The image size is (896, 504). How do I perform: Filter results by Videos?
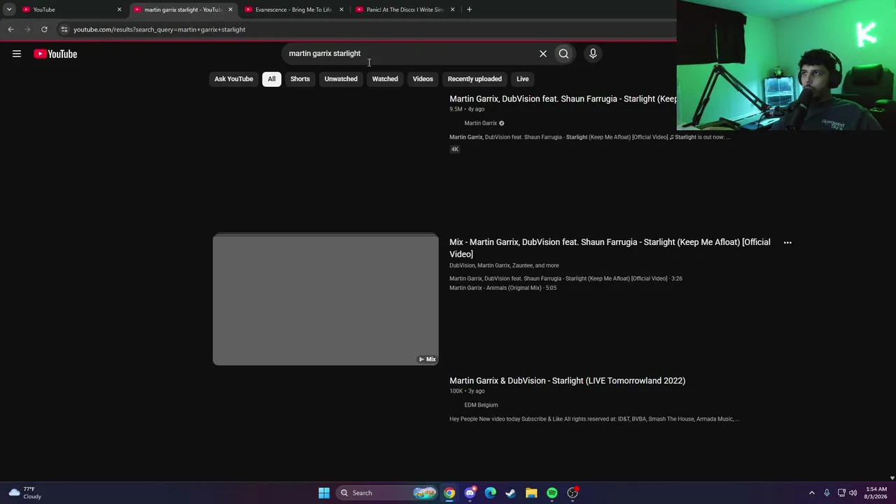point(423,79)
